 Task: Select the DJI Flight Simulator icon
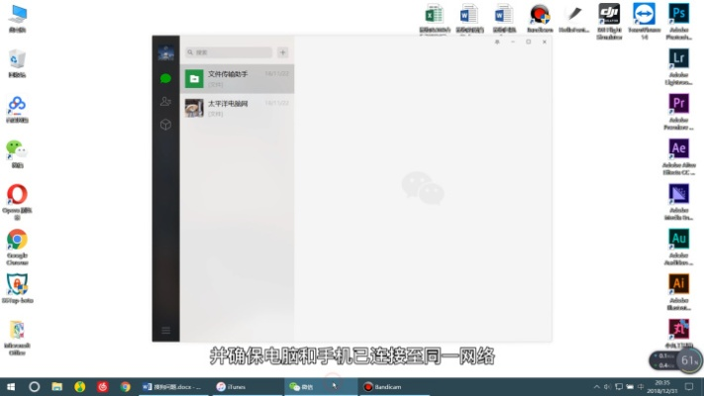pos(609,21)
